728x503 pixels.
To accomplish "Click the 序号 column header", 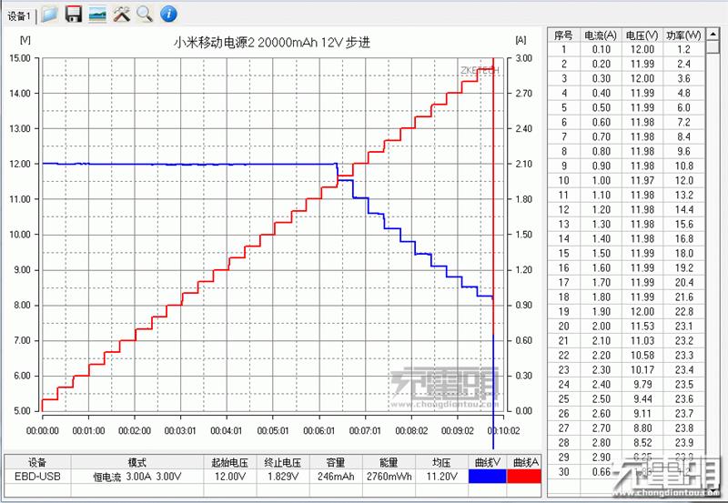I will (x=563, y=35).
